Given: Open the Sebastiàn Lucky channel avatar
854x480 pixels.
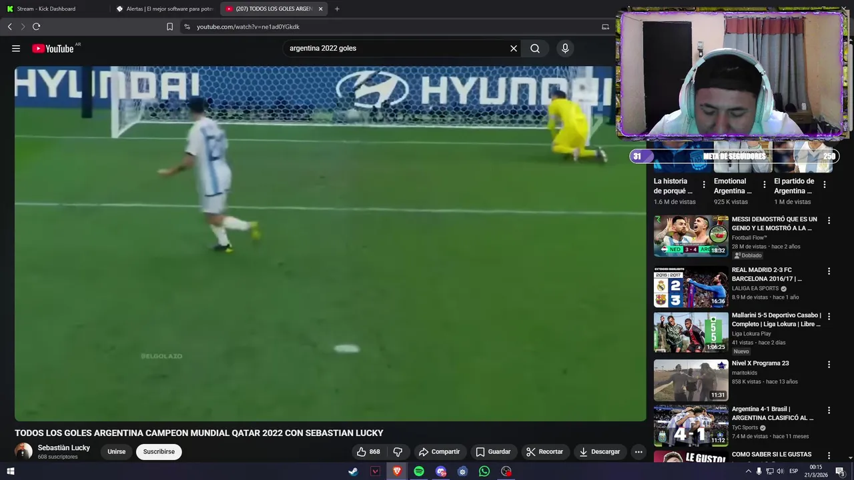Looking at the screenshot, I should (23, 451).
